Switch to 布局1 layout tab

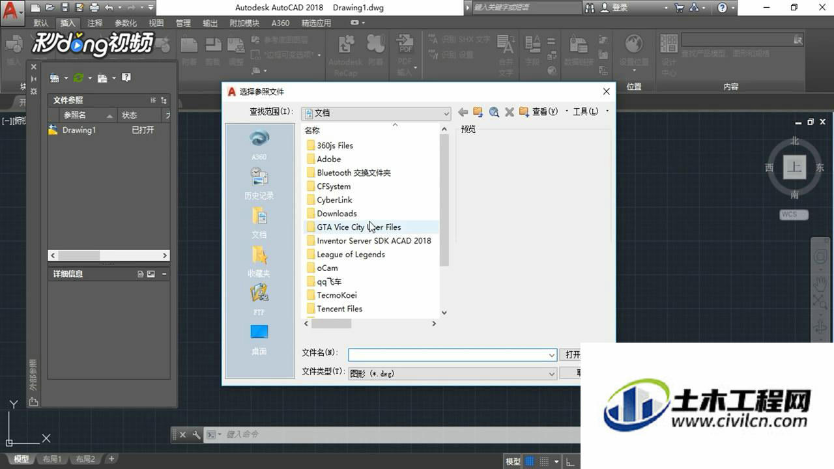tap(52, 459)
